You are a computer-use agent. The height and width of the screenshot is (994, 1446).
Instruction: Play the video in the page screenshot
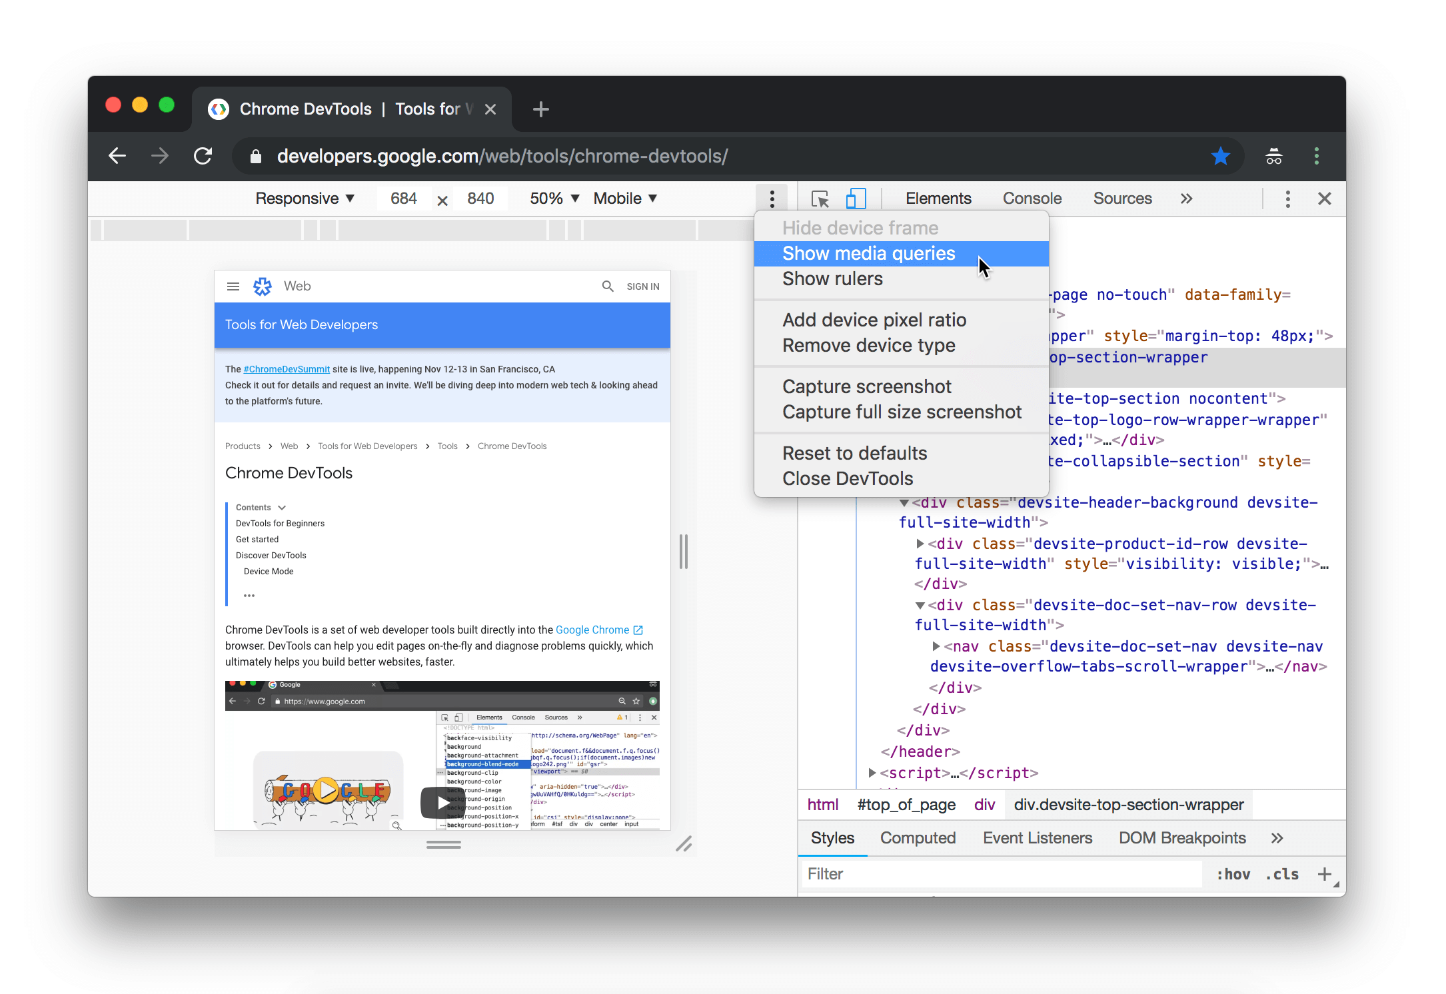pos(442,803)
